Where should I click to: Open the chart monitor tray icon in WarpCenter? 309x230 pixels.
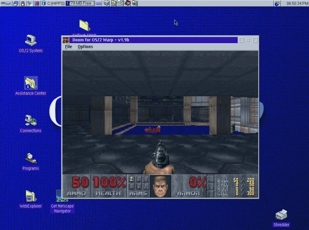120,3
